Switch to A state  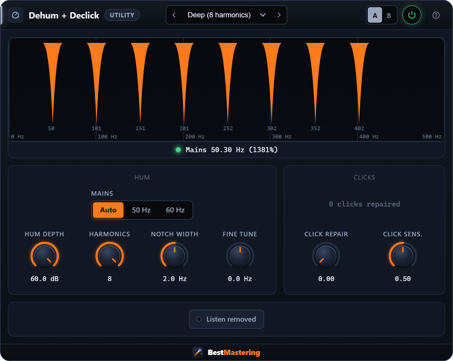click(x=375, y=15)
